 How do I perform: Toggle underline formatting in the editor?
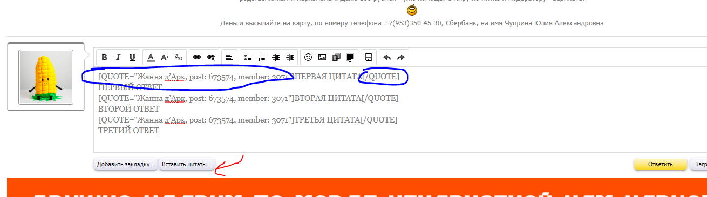pyautogui.click(x=132, y=57)
